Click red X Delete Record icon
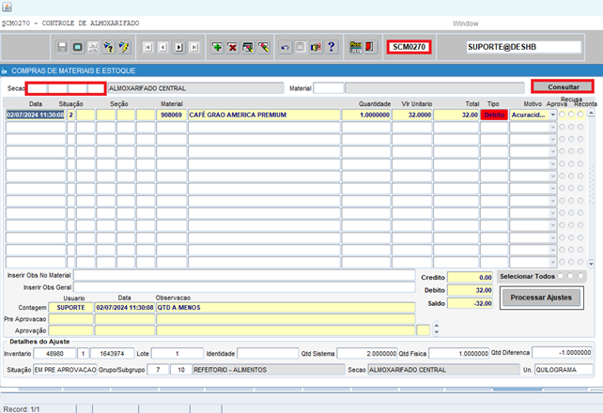The height and width of the screenshot is (413, 603). (x=233, y=47)
